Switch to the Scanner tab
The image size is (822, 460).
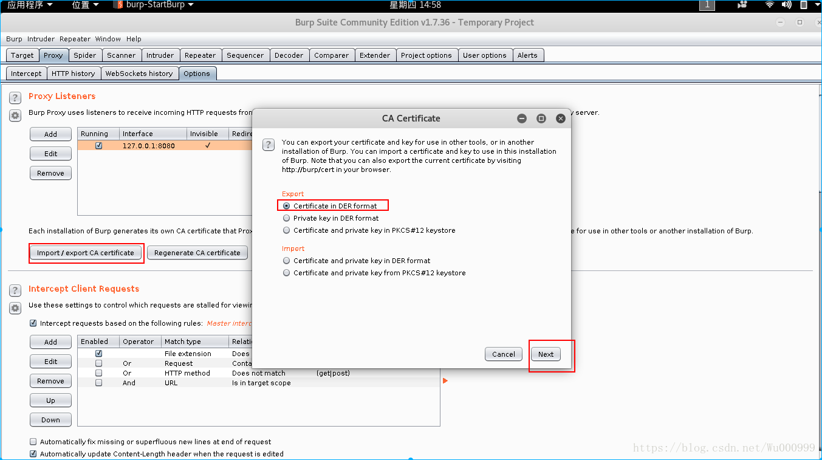coord(122,55)
